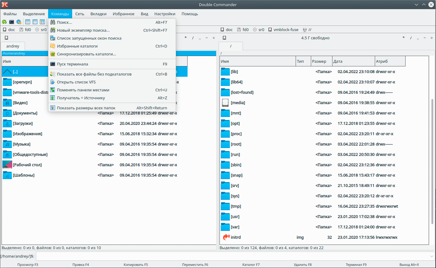Open the initrd symlink file

[235, 237]
